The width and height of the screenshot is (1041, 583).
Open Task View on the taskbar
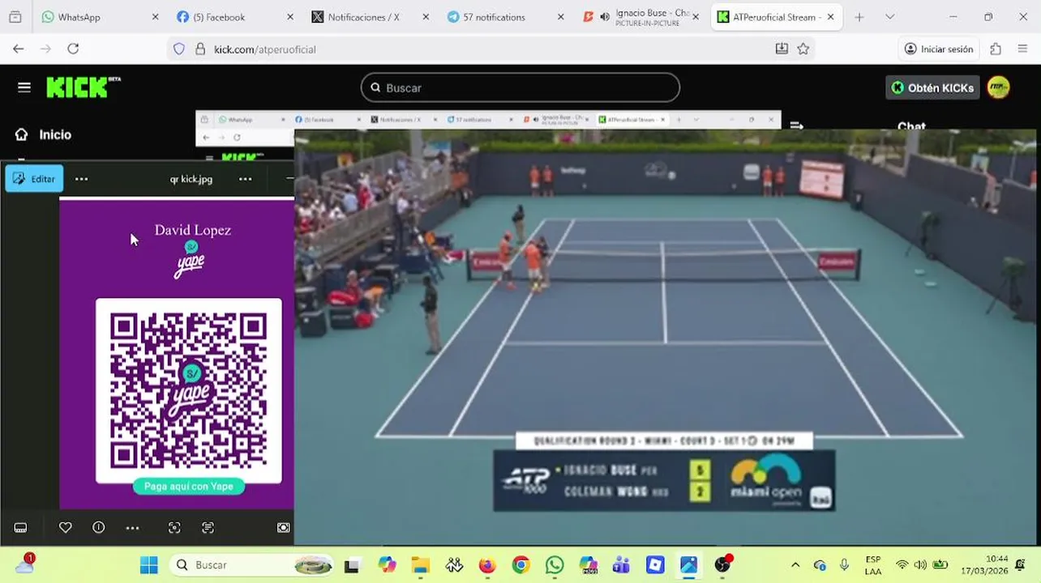pyautogui.click(x=351, y=565)
